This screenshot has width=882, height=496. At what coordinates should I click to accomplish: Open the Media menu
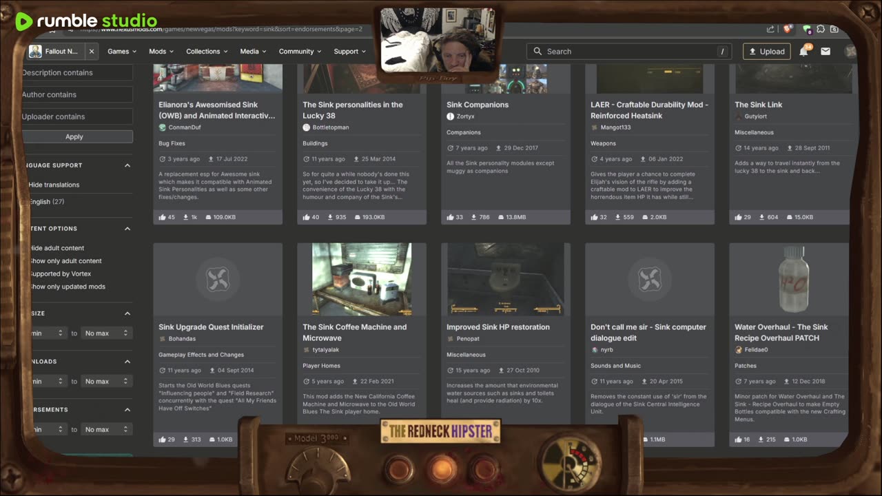(x=253, y=51)
